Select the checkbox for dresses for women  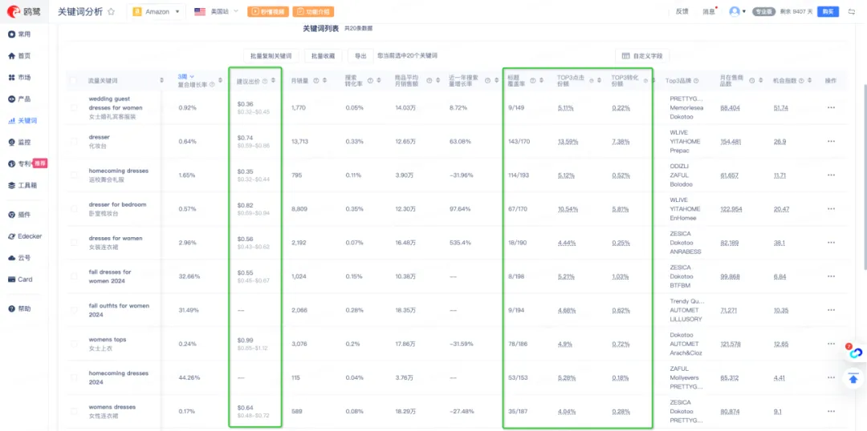(x=74, y=243)
